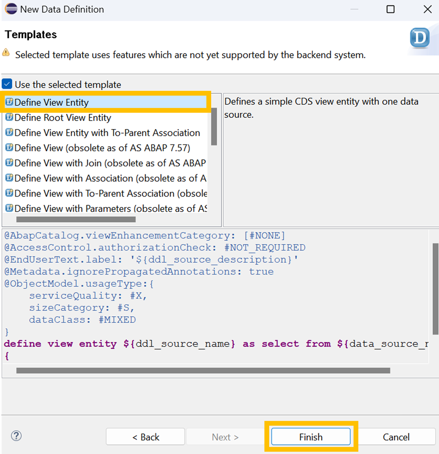Click the @ObjectModel.usageType line
The width and height of the screenshot is (439, 454).
pos(79,283)
